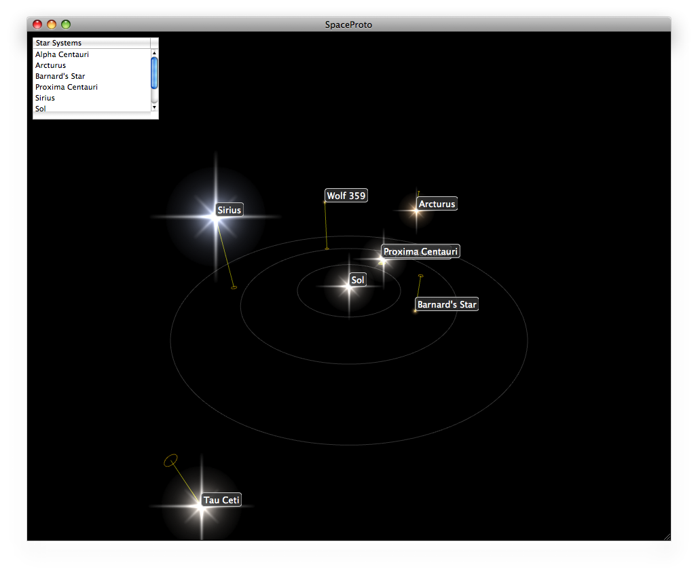Select Alpha Centauri in the star list

pyautogui.click(x=92, y=54)
